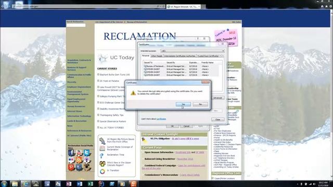The width and height of the screenshot is (333, 187).
Task: Click the system tray clock
Action: [x=323, y=184]
